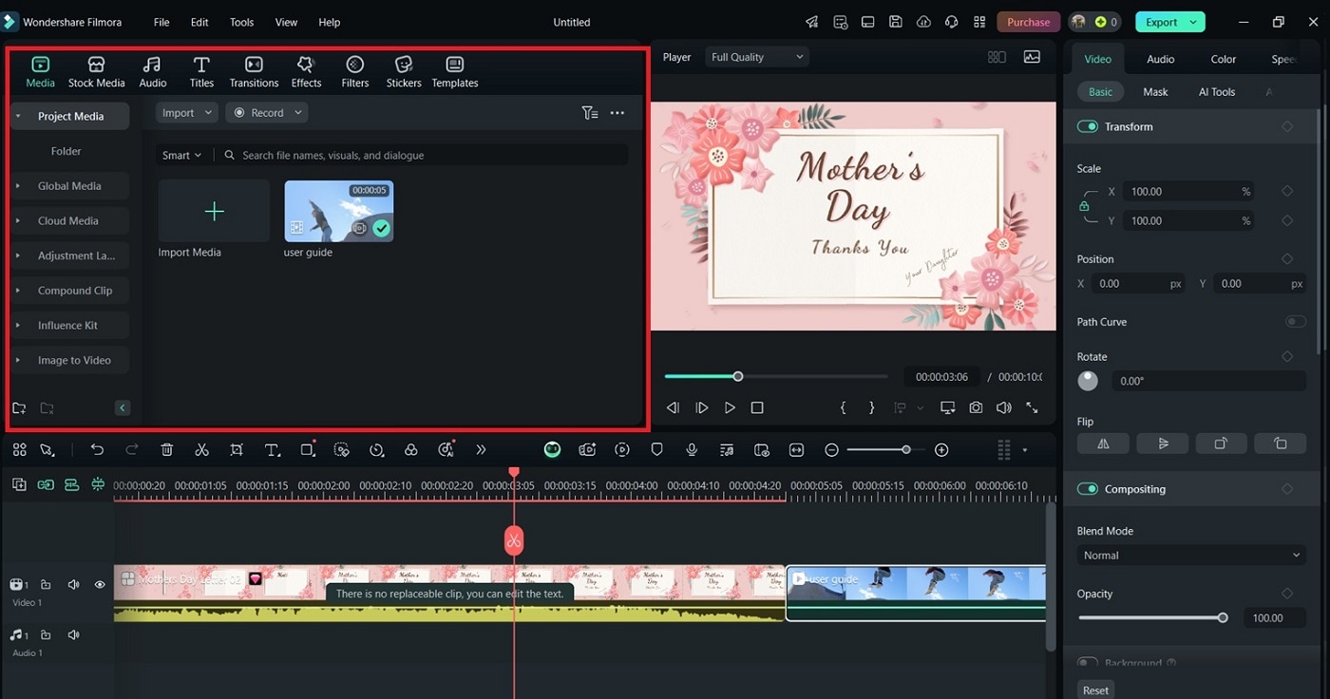
Task: Switch to the Color properties tab
Action: pyautogui.click(x=1224, y=59)
